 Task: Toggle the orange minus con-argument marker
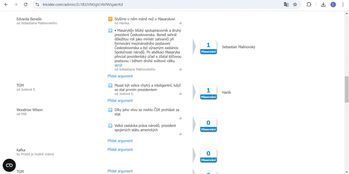(x=110, y=19)
